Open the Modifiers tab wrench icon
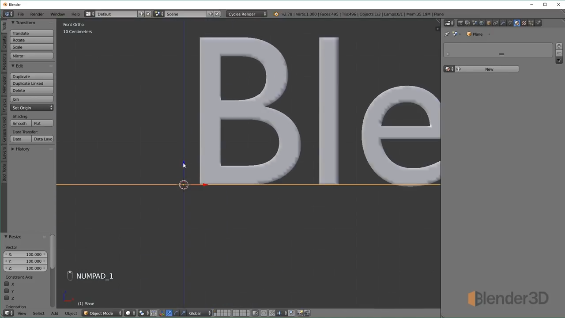 [503, 23]
